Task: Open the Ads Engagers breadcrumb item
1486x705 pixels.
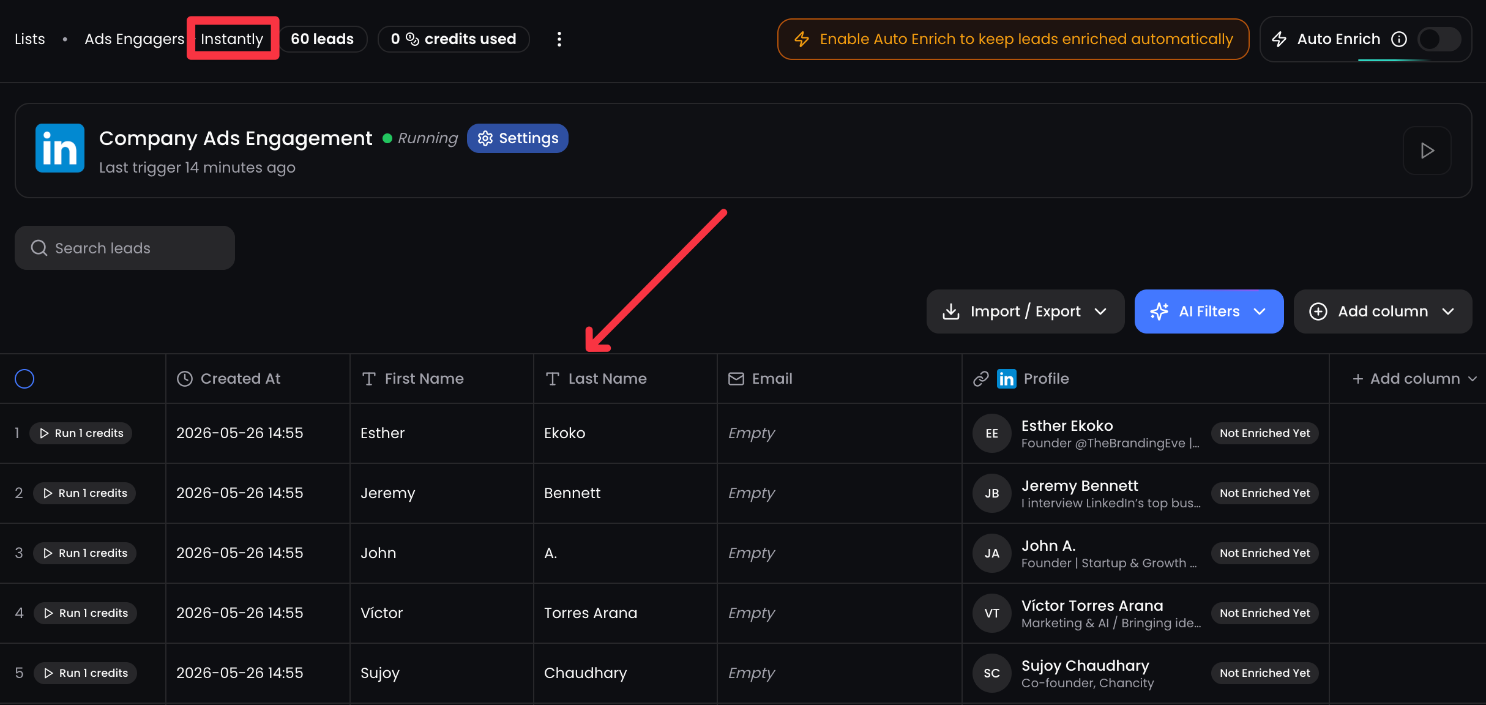Action: pos(135,39)
